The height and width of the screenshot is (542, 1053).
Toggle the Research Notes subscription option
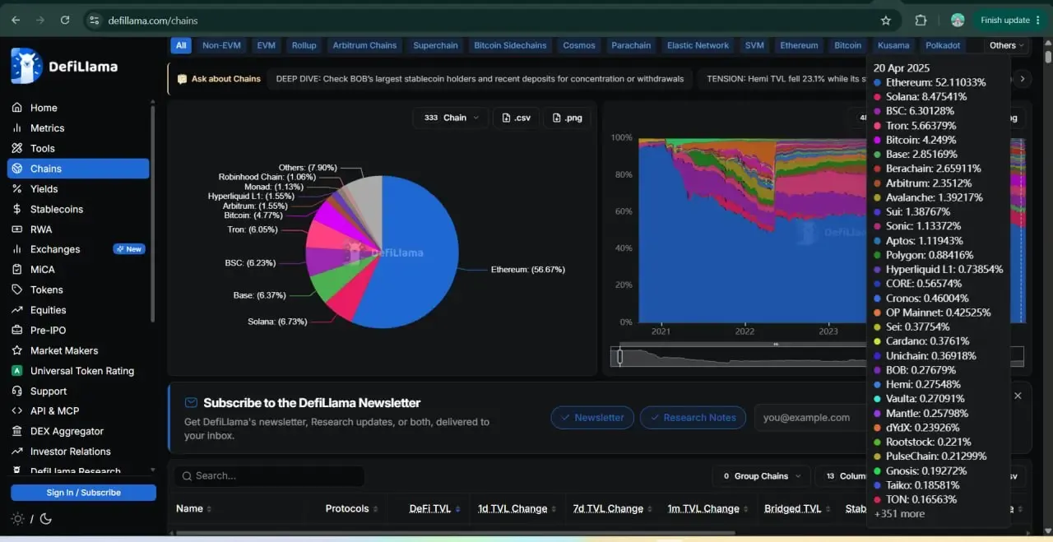point(693,418)
